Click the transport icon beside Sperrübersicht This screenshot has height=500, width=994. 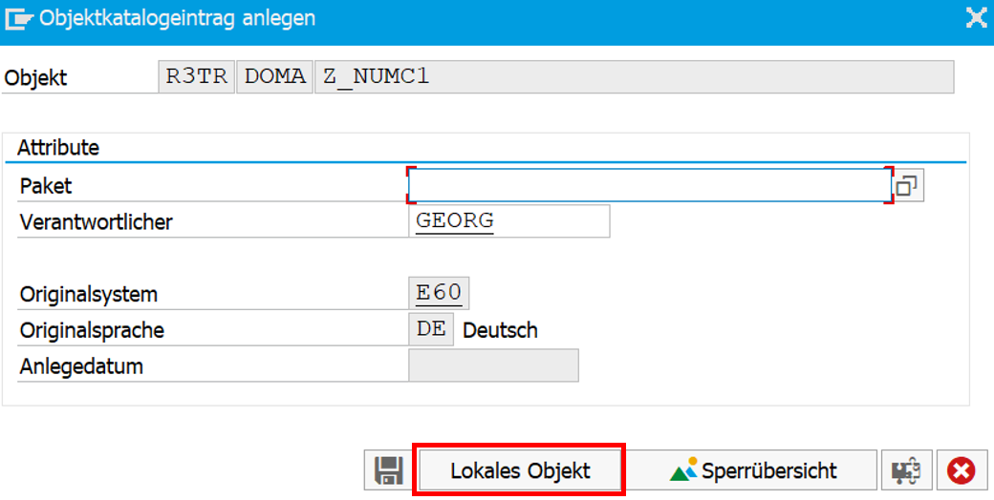(906, 470)
